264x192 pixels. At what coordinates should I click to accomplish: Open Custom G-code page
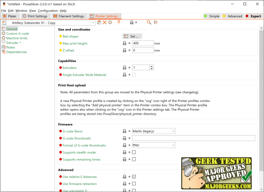(18, 33)
